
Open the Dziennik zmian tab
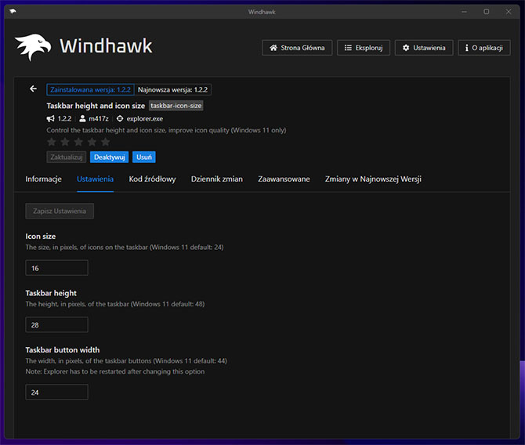click(217, 179)
